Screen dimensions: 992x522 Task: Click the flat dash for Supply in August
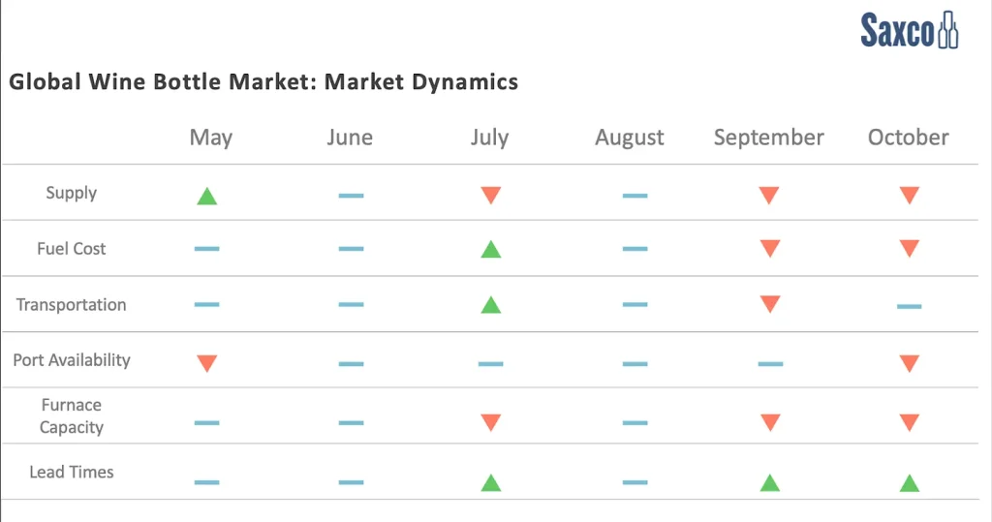(x=635, y=196)
